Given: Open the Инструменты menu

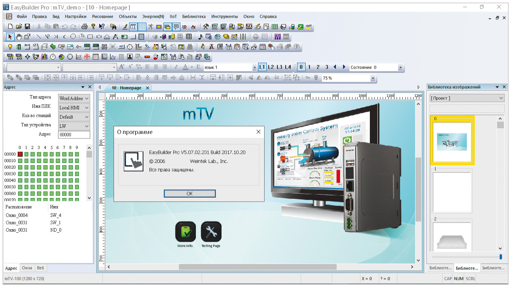Looking at the screenshot, I should pyautogui.click(x=225, y=17).
